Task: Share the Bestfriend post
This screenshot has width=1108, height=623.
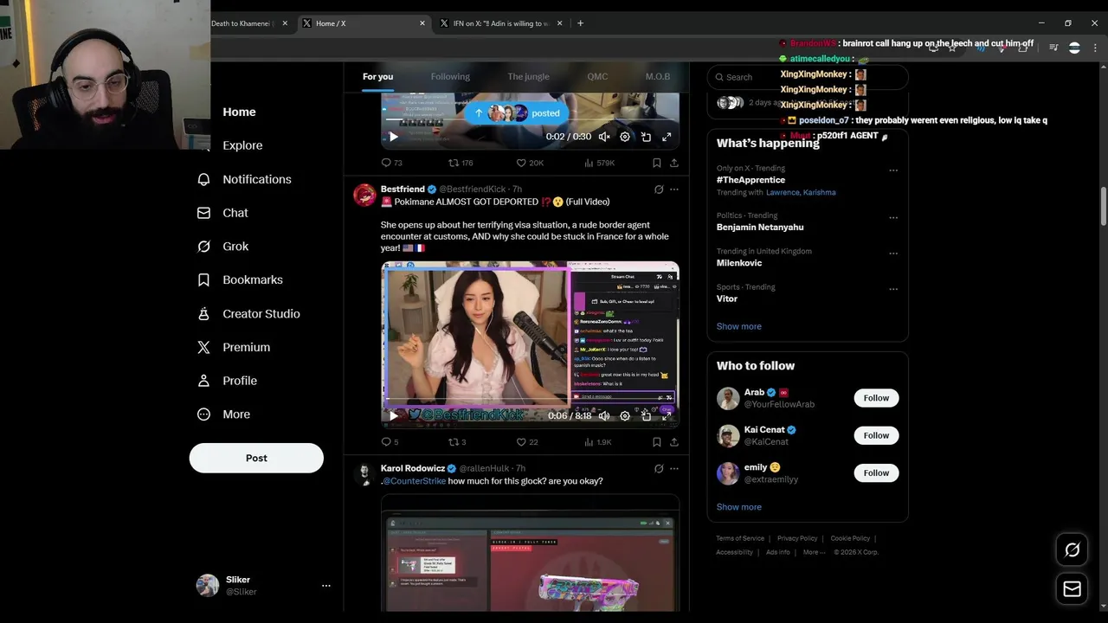Action: tap(674, 442)
